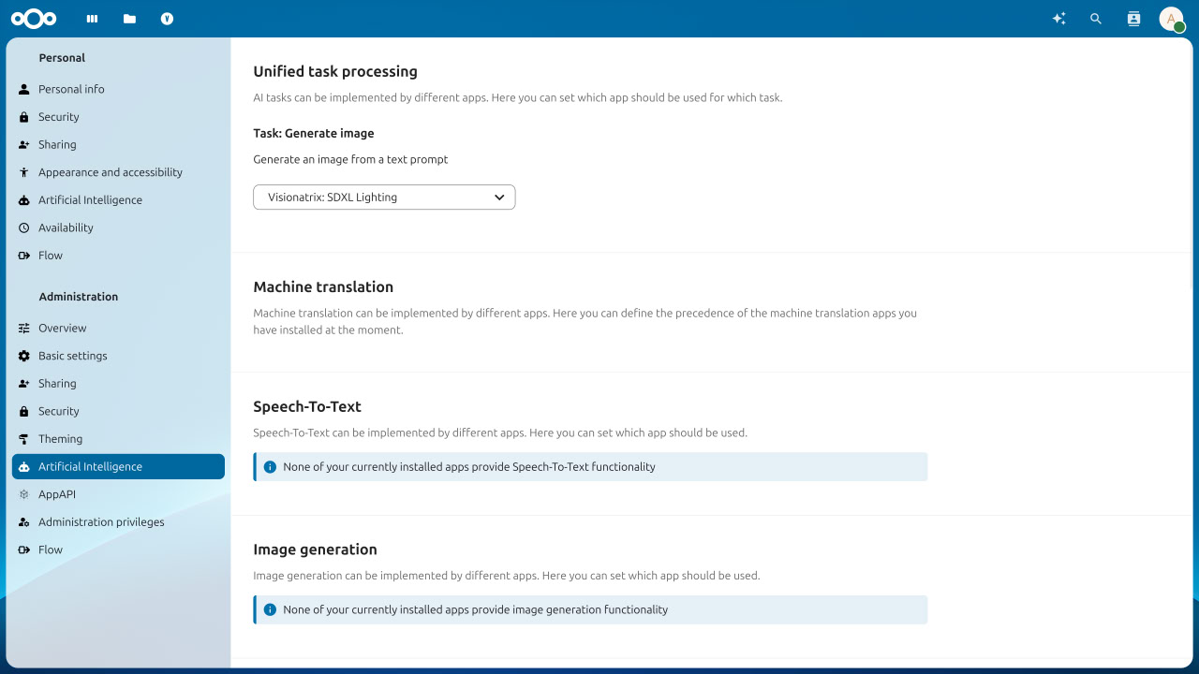Click Task: Generate image label
Viewport: 1199px width, 674px height.
click(314, 133)
